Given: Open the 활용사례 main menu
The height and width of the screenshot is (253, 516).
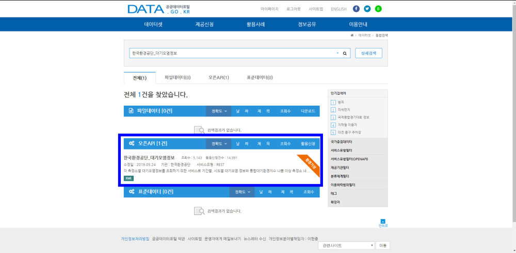Looking at the screenshot, I should click(256, 24).
